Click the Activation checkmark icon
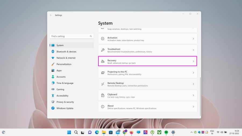242x136 pixels. coord(103,39)
